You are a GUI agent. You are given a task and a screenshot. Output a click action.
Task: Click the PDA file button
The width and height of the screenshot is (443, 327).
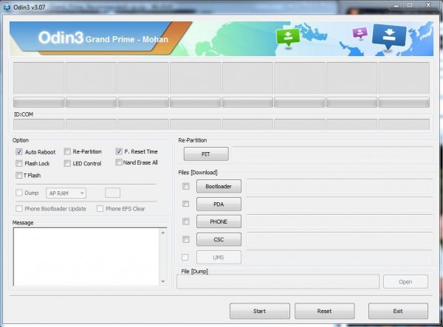[219, 204]
